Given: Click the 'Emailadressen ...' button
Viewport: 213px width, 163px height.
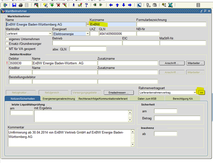Looking at the screenshot, I should (x=118, y=92).
